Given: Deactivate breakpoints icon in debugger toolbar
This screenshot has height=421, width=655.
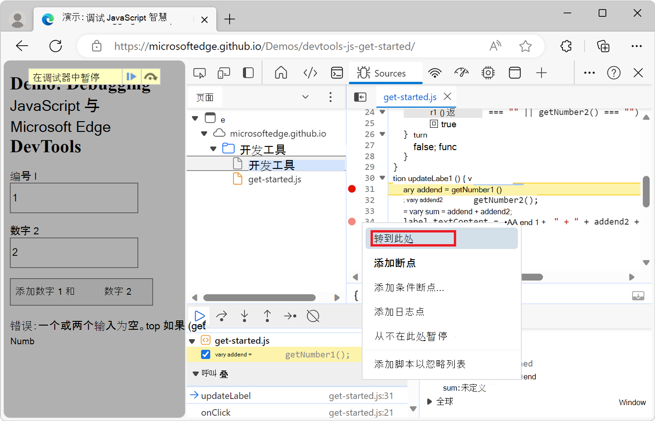Looking at the screenshot, I should [x=313, y=316].
